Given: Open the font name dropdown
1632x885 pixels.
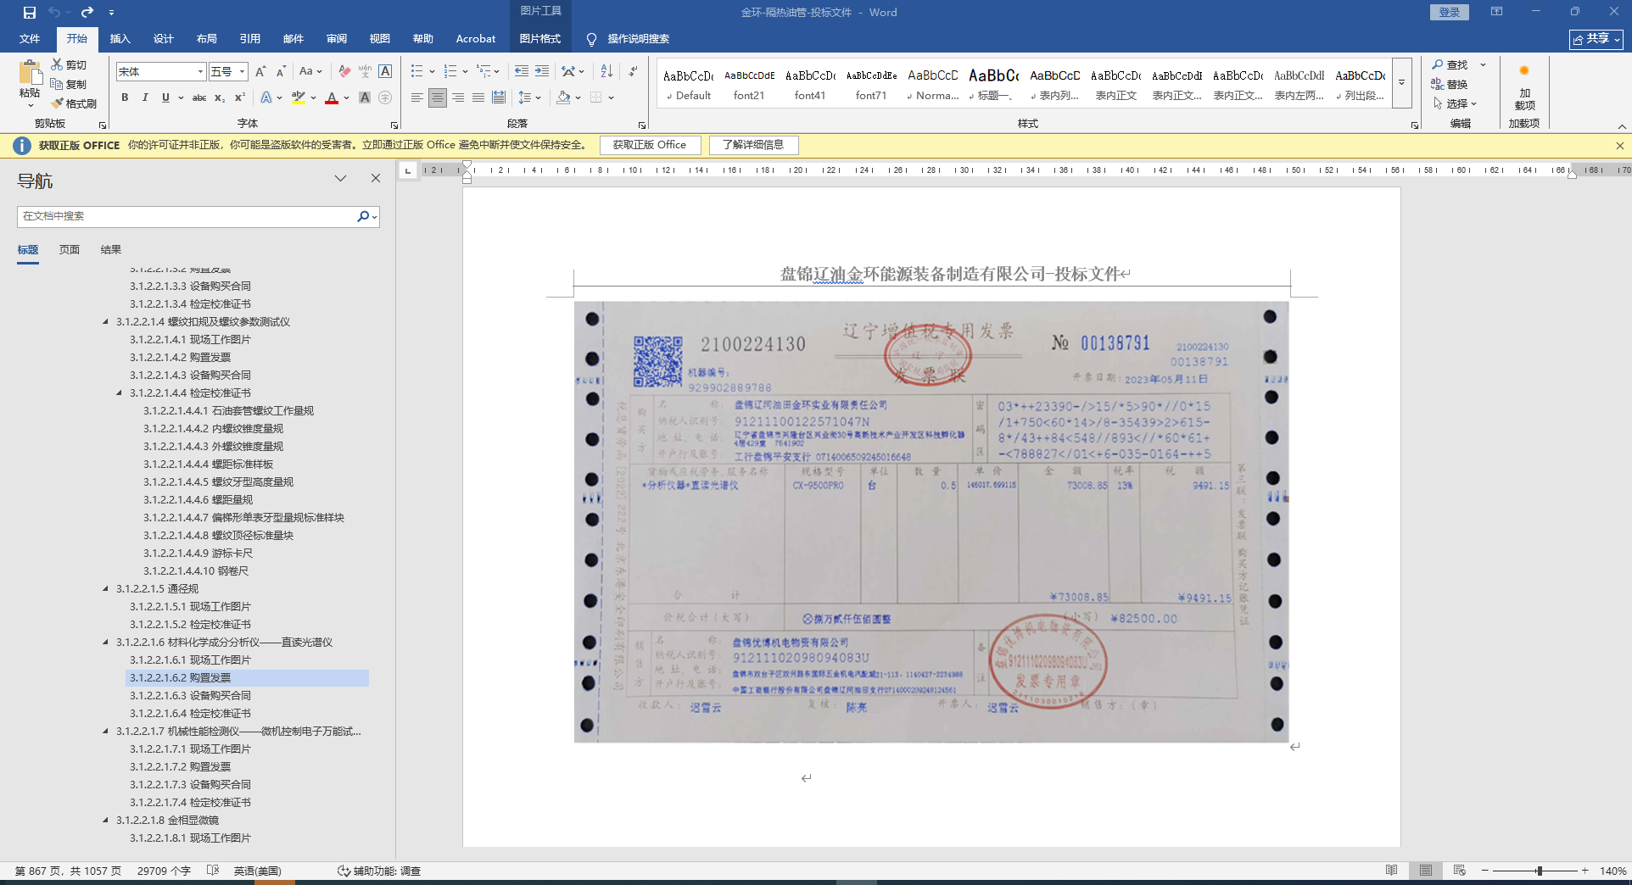Looking at the screenshot, I should click(x=200, y=72).
